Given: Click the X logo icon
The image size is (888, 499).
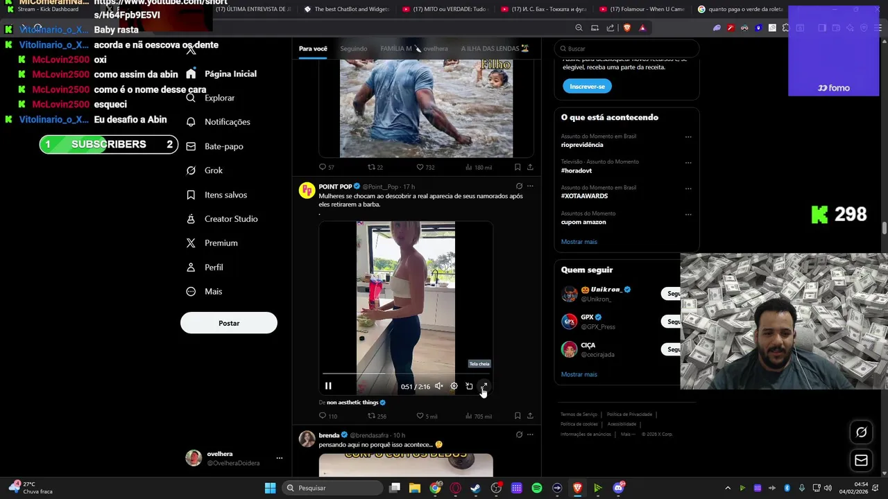Looking at the screenshot, I should pos(191,49).
